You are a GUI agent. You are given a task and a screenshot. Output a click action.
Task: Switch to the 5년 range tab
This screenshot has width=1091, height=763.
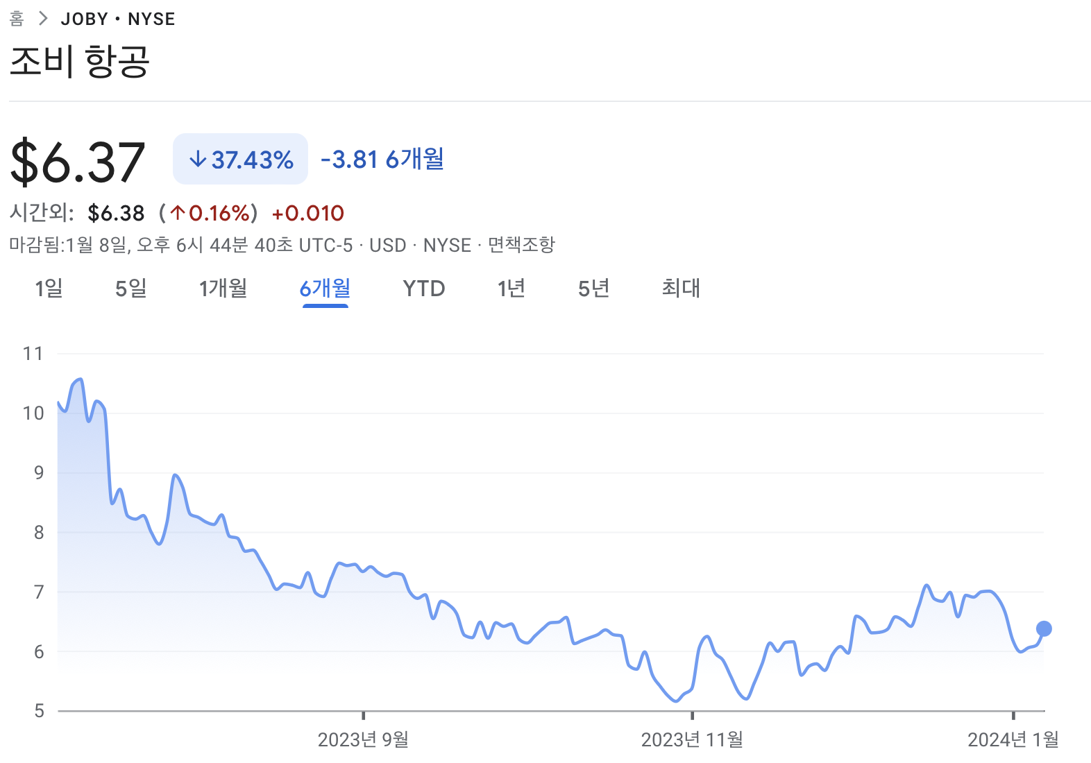[x=594, y=288]
